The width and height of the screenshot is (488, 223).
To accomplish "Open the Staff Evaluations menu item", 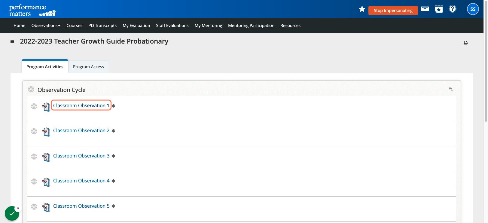I will (x=172, y=26).
